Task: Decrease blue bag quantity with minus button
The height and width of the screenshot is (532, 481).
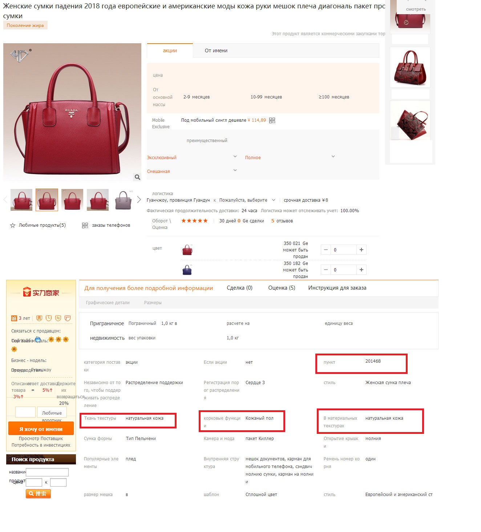Action: click(326, 270)
